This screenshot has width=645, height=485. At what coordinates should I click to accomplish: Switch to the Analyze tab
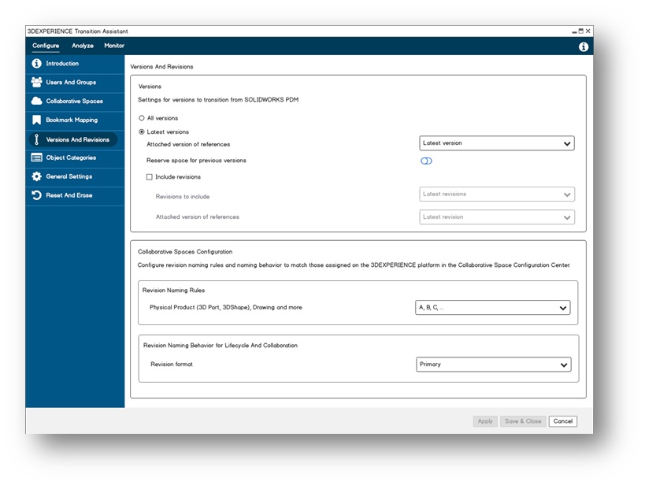click(83, 46)
